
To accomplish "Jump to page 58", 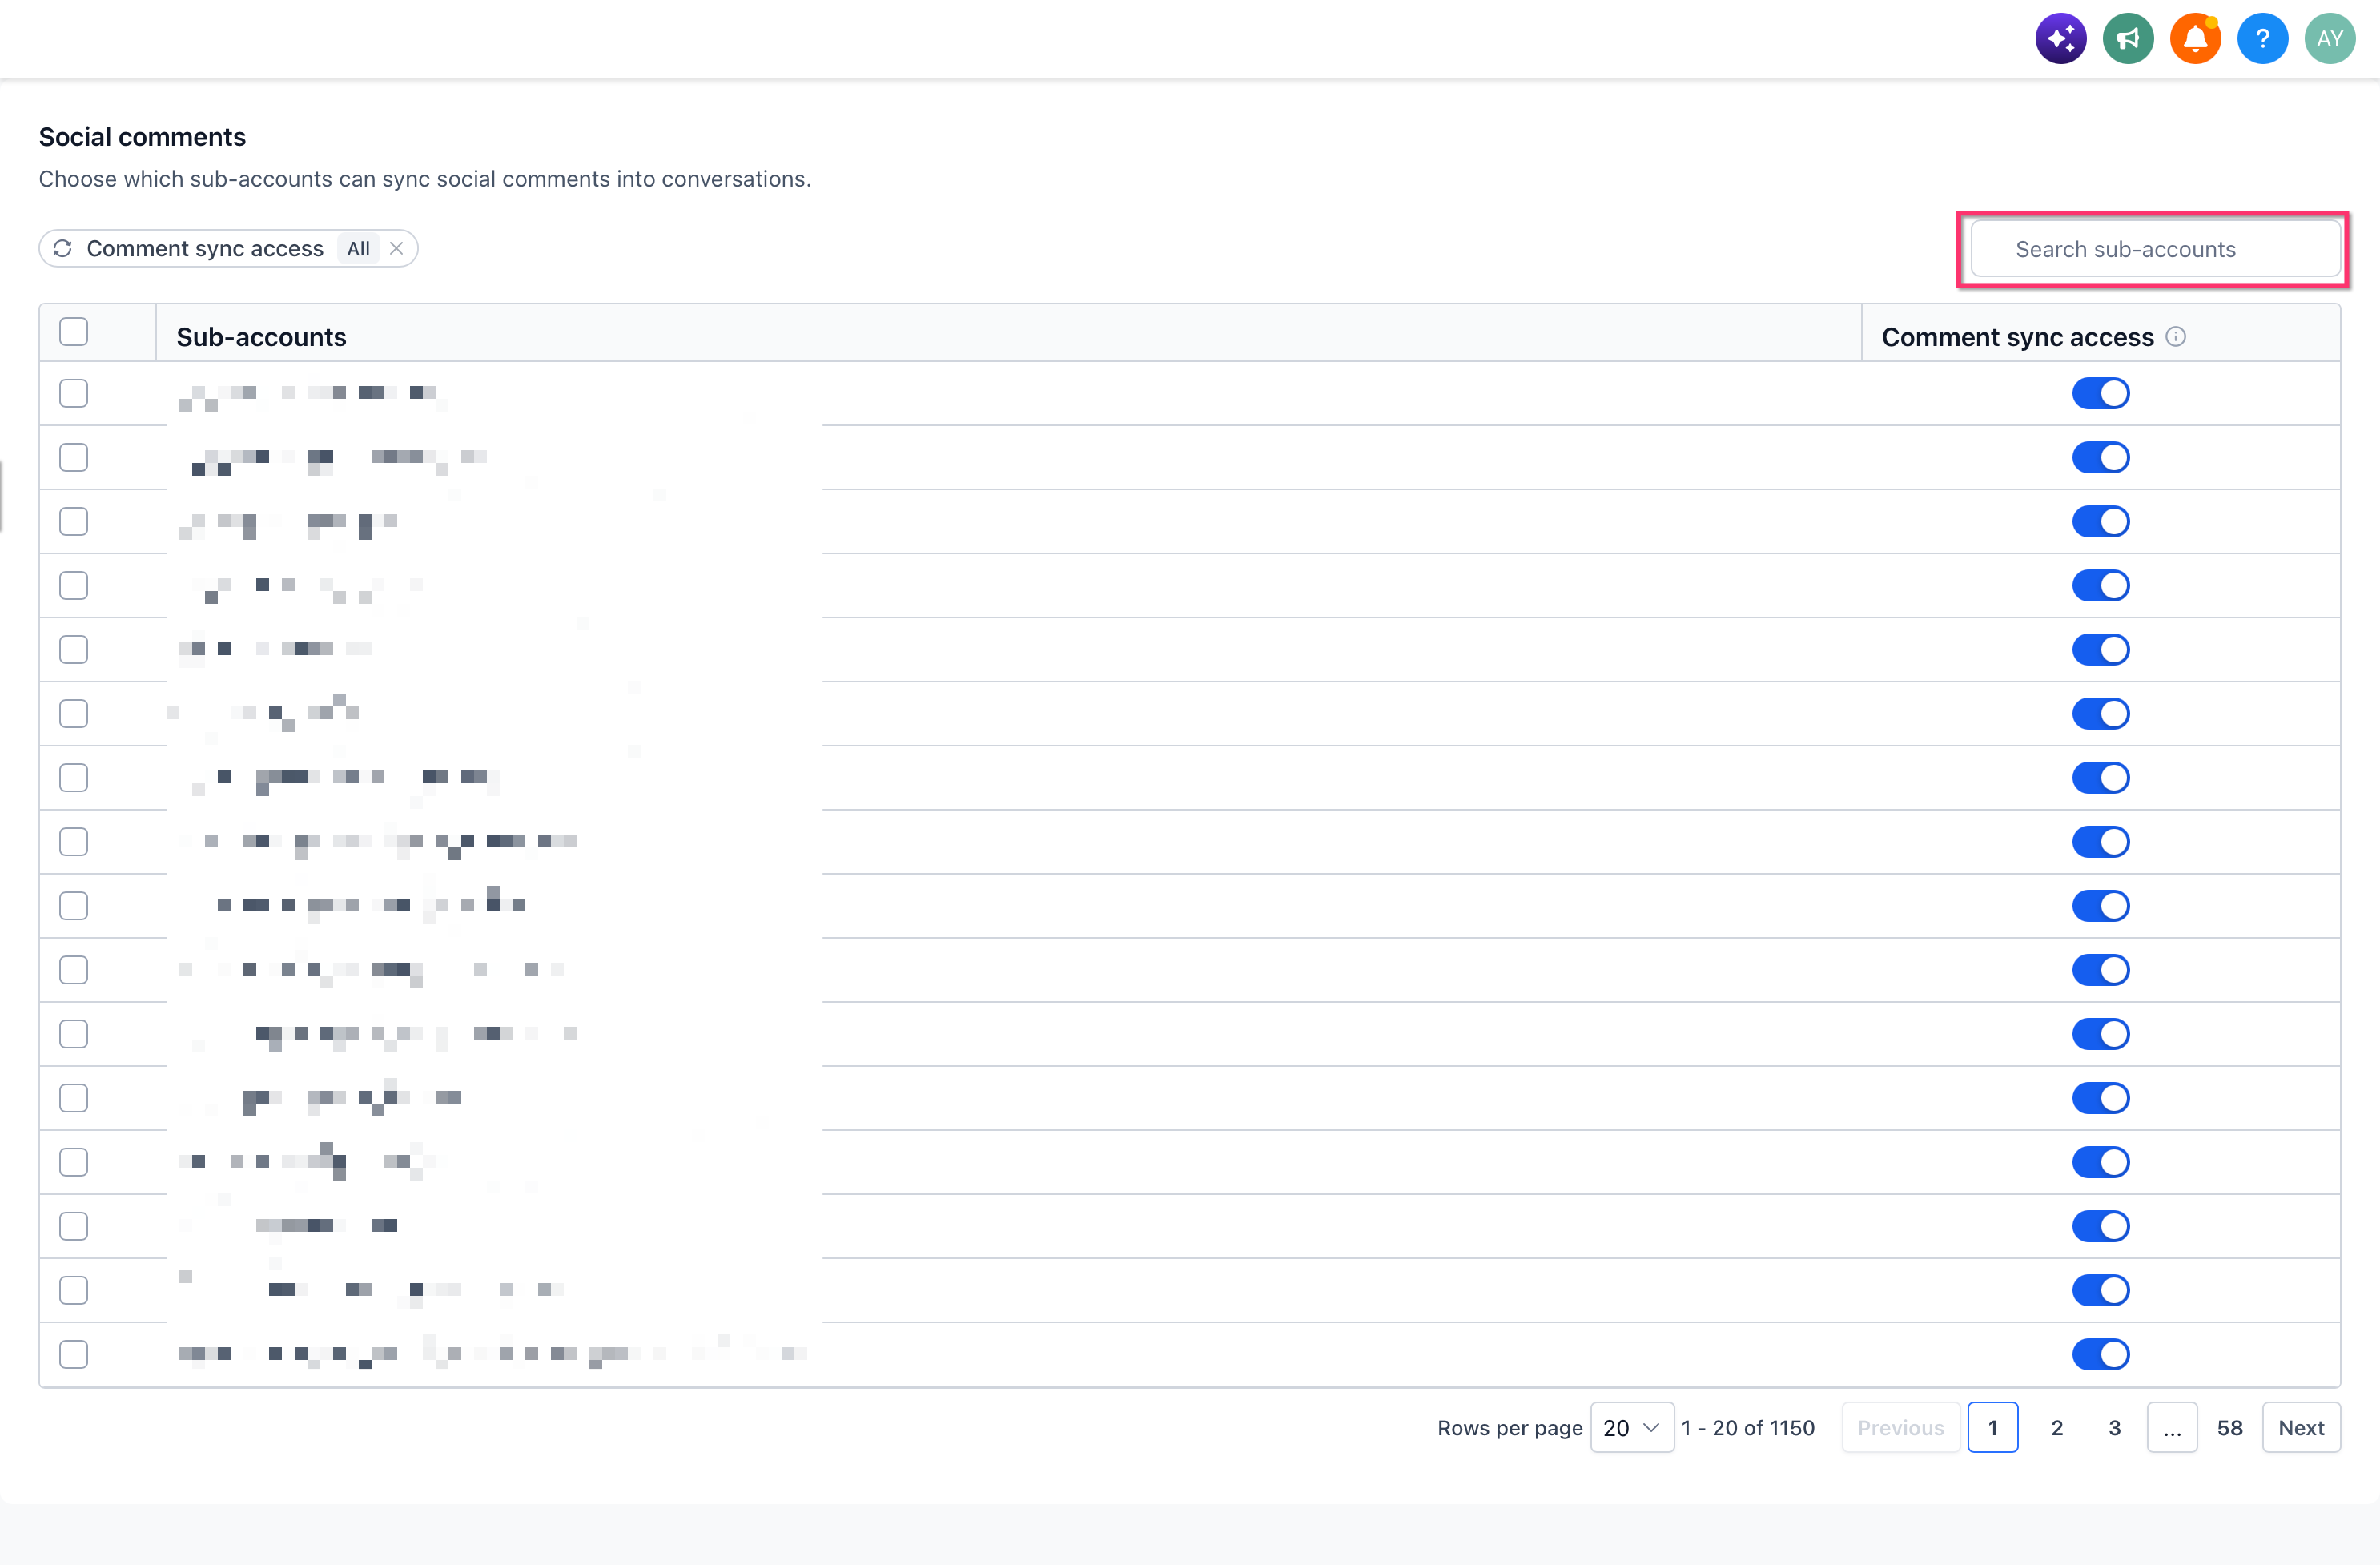I will pyautogui.click(x=2229, y=1428).
